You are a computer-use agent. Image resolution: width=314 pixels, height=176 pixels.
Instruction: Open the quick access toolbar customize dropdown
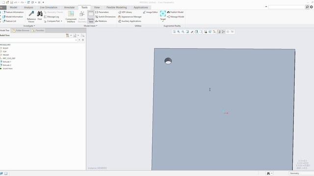(43, 2)
